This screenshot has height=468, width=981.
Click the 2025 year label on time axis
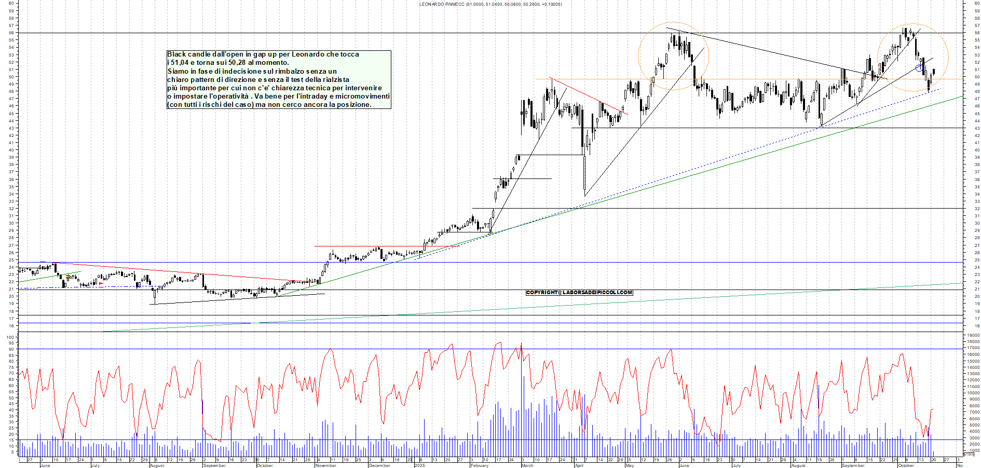419,465
